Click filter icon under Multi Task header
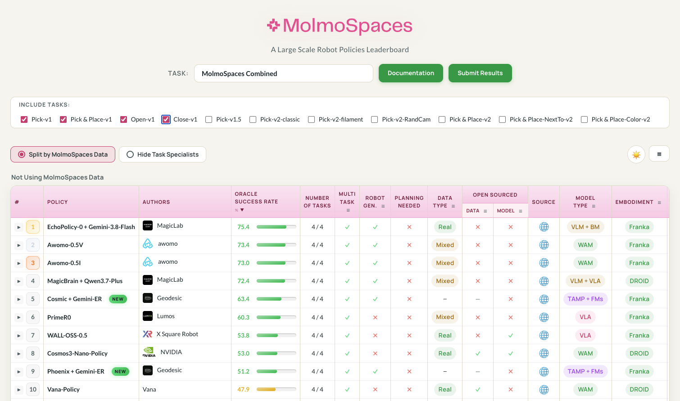This screenshot has height=401, width=680. coord(348,210)
